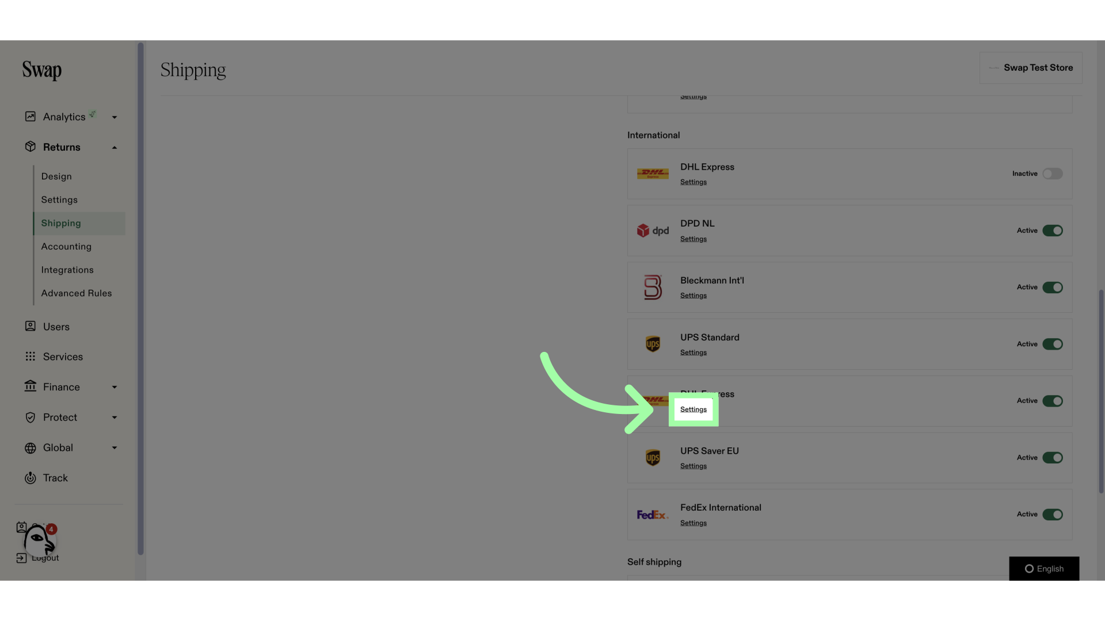1105x621 pixels.
Task: Click Settings for DHL Express carrier
Action: (693, 409)
